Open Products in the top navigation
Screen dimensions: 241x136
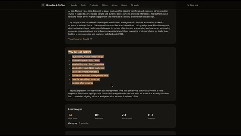tap(94, 5)
